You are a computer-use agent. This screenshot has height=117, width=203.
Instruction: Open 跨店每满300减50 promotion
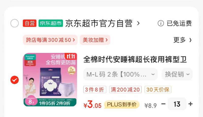click(x=50, y=40)
